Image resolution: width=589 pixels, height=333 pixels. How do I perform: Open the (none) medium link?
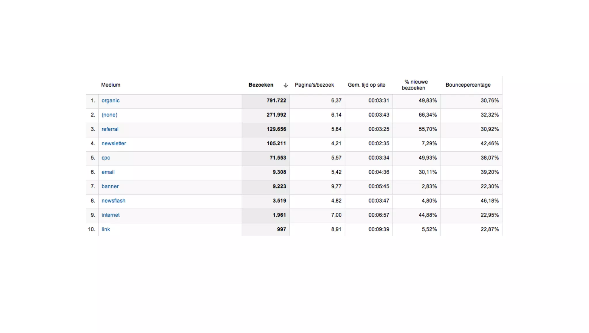(x=109, y=115)
